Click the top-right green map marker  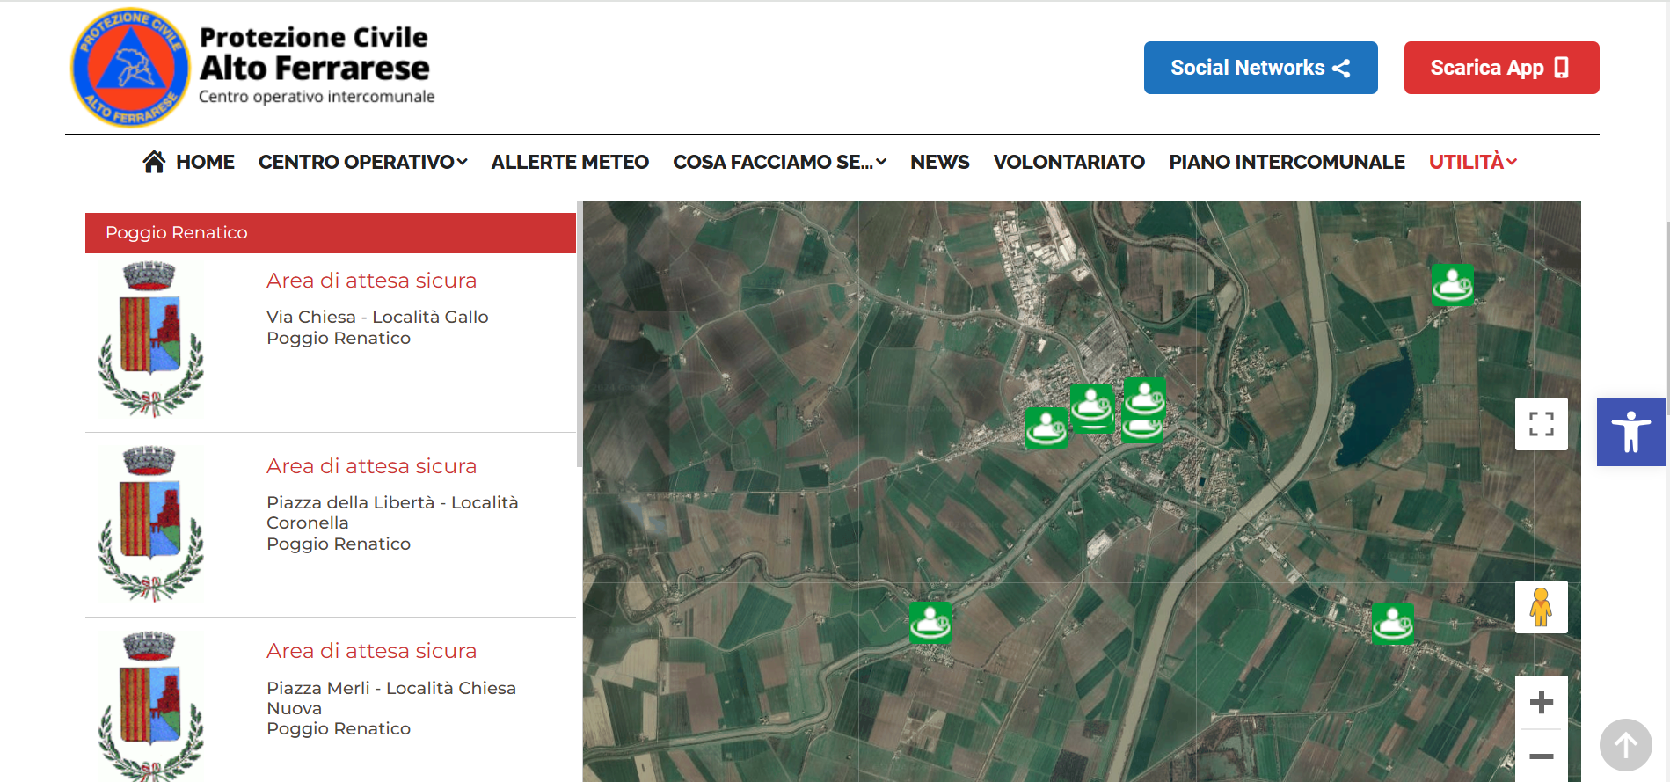coord(1452,285)
